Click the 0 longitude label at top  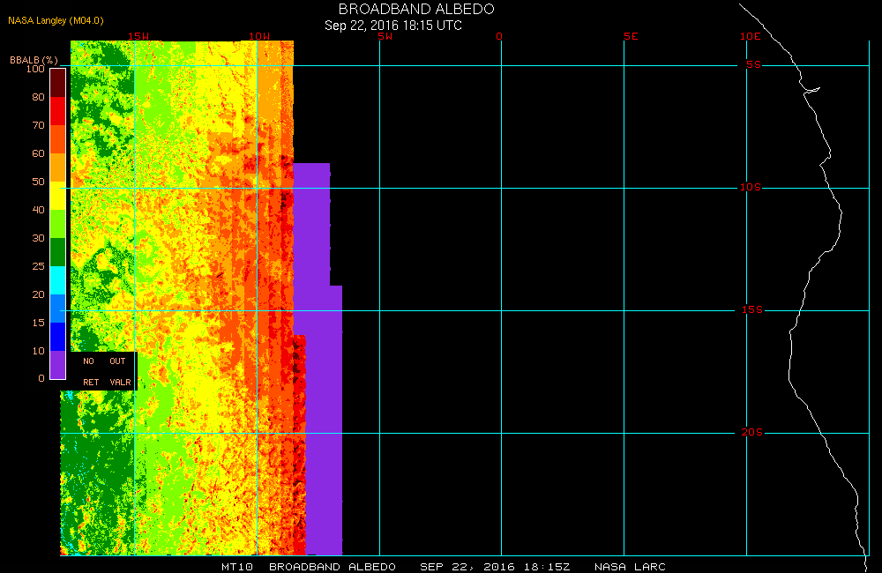pyautogui.click(x=500, y=37)
